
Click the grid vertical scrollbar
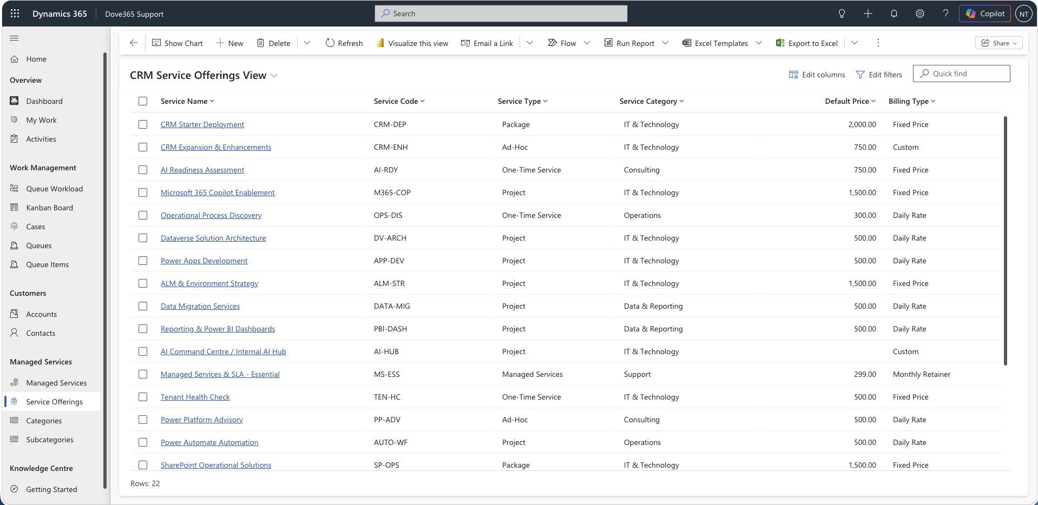pyautogui.click(x=1006, y=241)
